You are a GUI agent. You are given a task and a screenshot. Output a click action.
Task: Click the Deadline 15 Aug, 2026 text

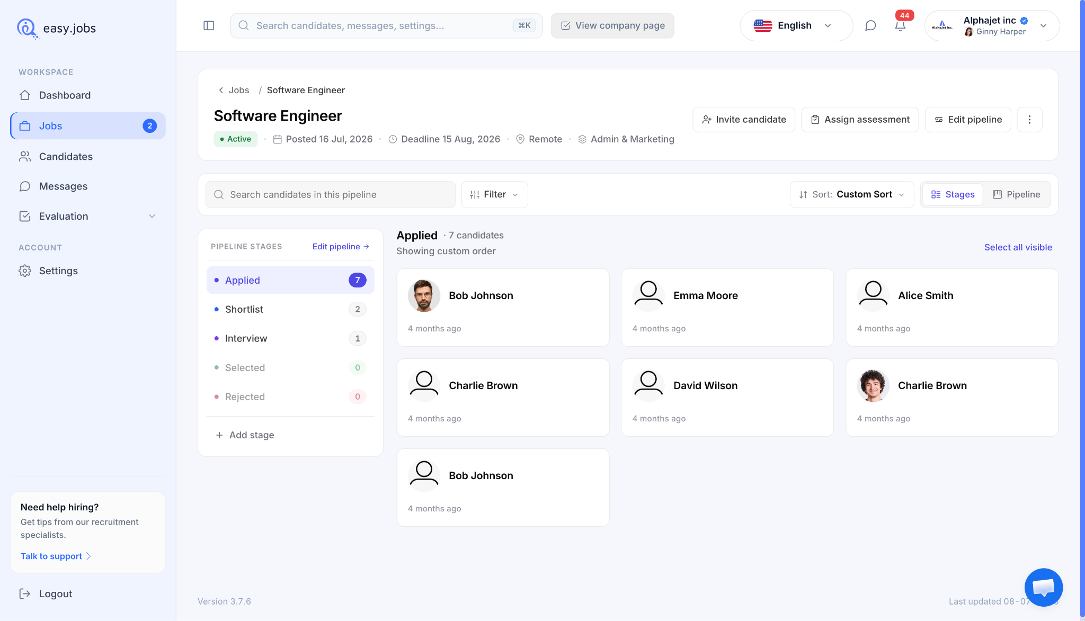(450, 139)
